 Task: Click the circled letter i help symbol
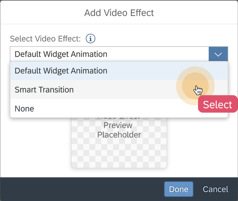click(x=91, y=38)
